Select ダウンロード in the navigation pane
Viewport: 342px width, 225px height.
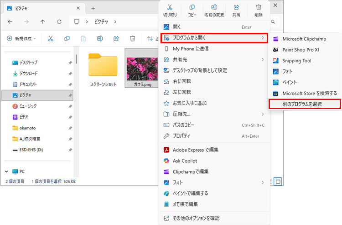(28, 73)
